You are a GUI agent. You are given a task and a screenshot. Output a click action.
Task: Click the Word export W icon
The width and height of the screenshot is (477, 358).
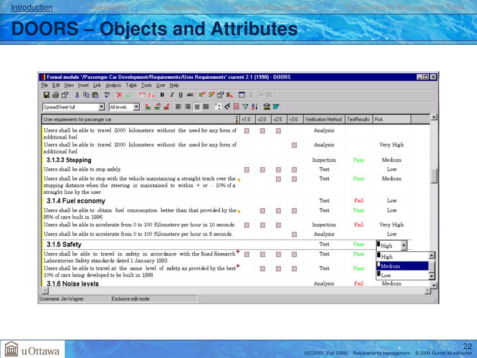coord(276,107)
